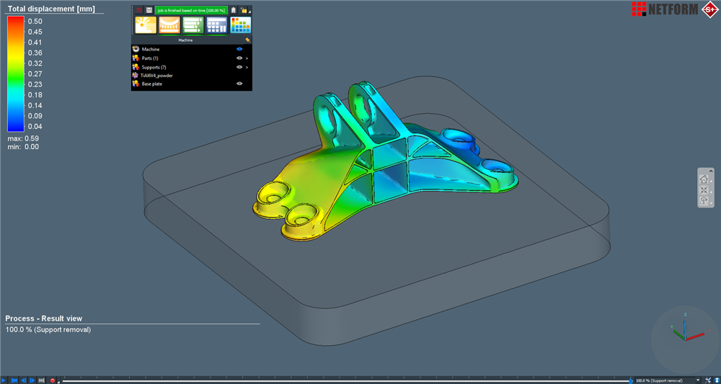Click the pin icon beside Machine header
The width and height of the screenshot is (721, 384).
(x=247, y=40)
